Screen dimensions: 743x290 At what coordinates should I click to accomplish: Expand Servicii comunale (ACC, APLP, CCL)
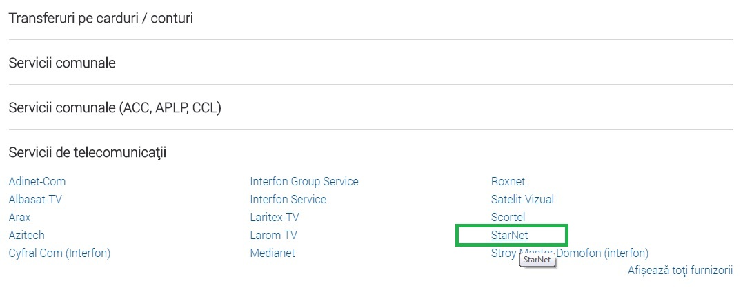(x=115, y=107)
